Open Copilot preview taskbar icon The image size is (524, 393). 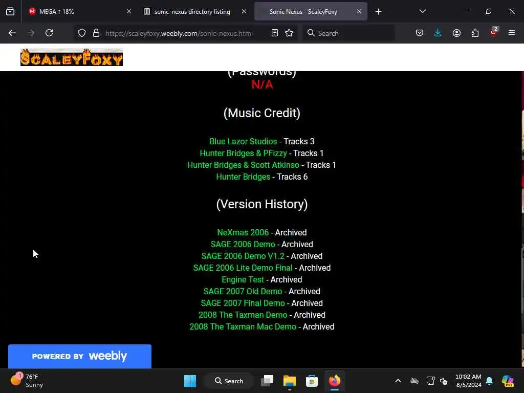click(x=508, y=381)
